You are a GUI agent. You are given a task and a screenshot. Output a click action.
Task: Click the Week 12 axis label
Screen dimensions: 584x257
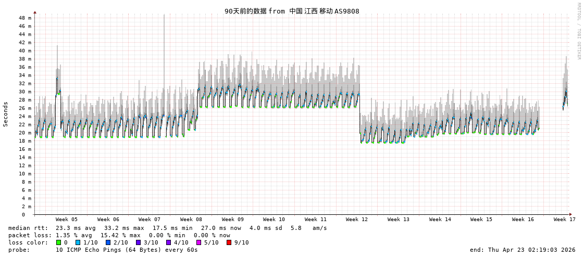(357, 220)
